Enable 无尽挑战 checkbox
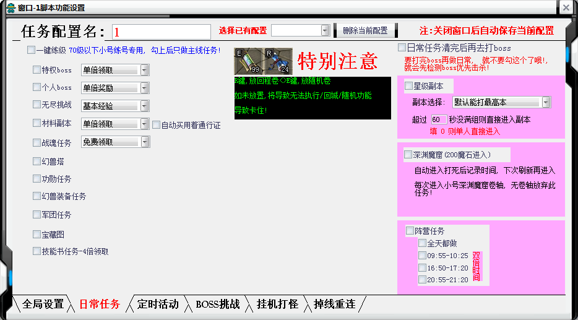Viewport: 578px width, 320px height. (x=37, y=105)
